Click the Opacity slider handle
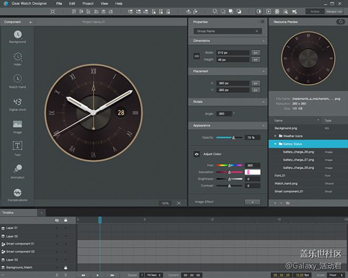348x278 pixels. tap(233, 138)
